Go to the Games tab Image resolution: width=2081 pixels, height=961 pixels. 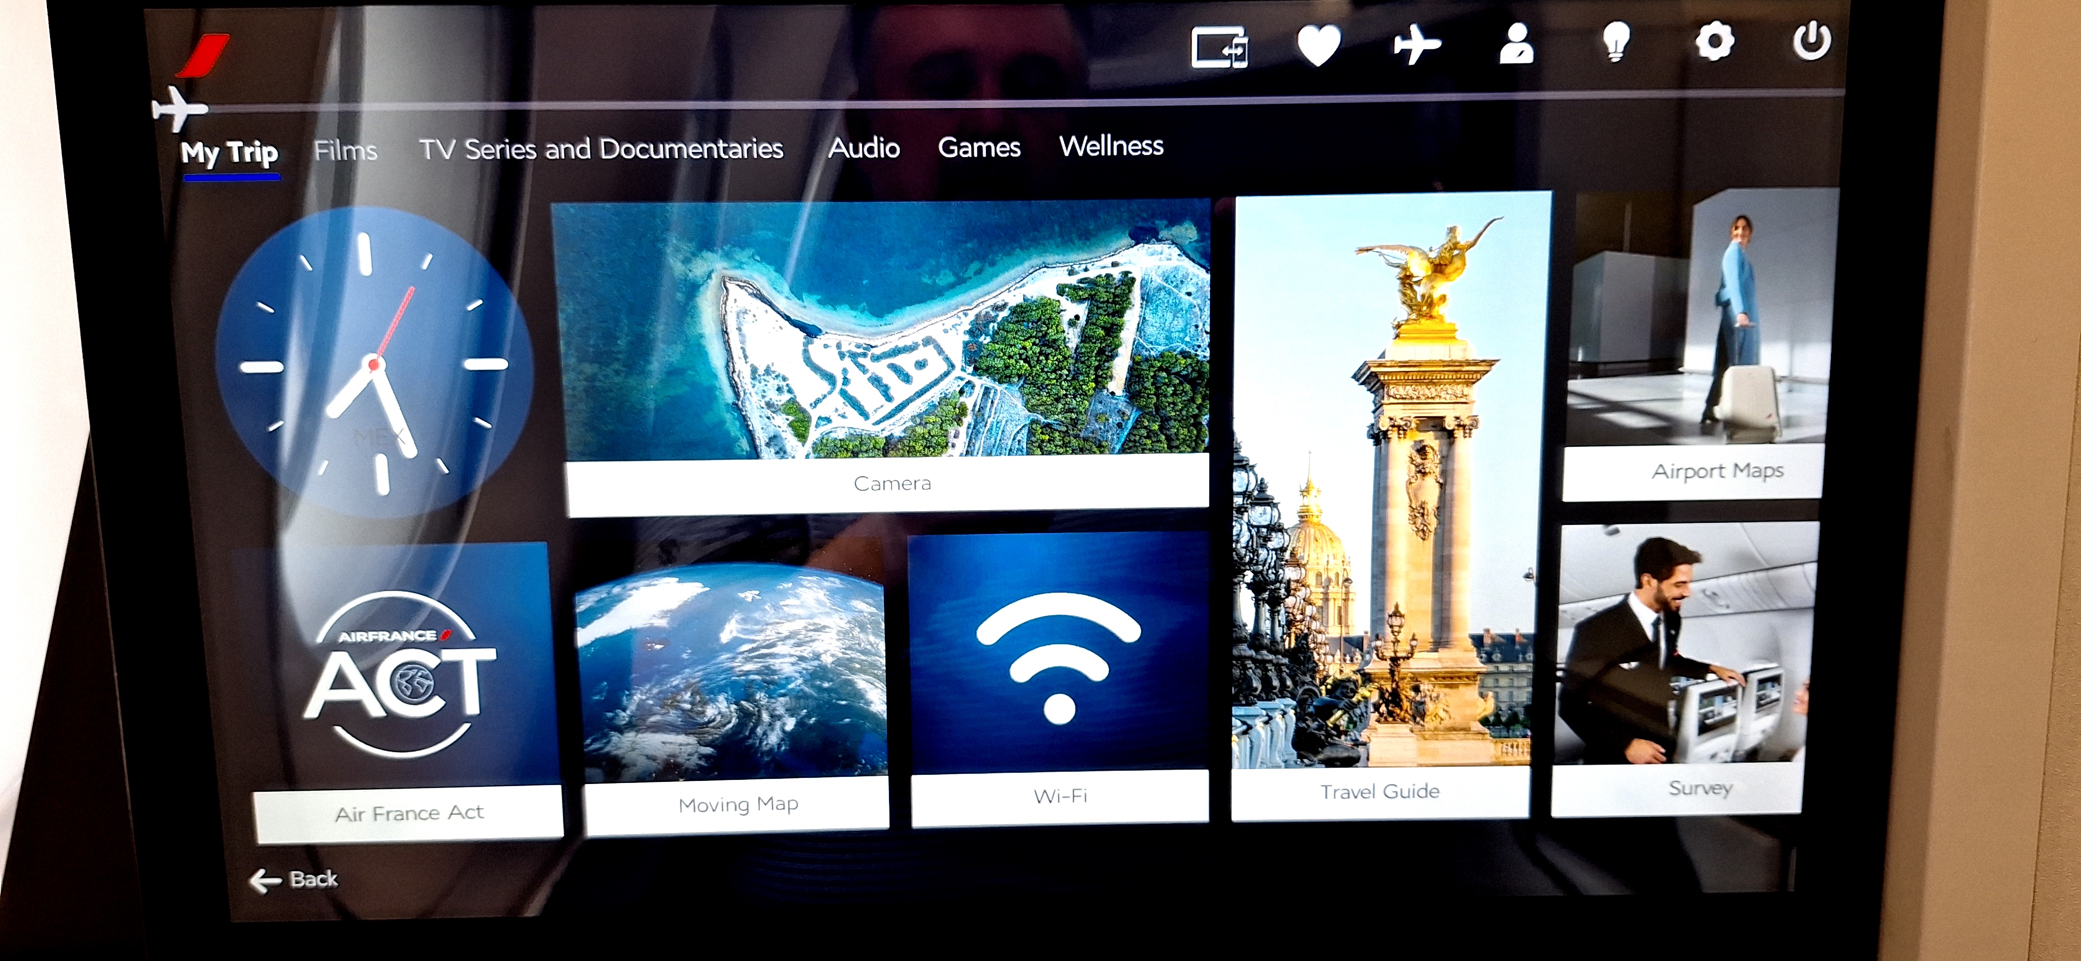pos(979,147)
